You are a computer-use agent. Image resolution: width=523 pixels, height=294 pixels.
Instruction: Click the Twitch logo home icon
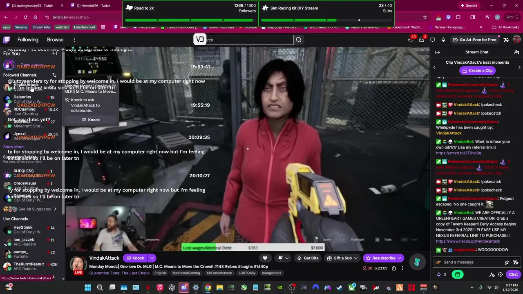[7, 40]
